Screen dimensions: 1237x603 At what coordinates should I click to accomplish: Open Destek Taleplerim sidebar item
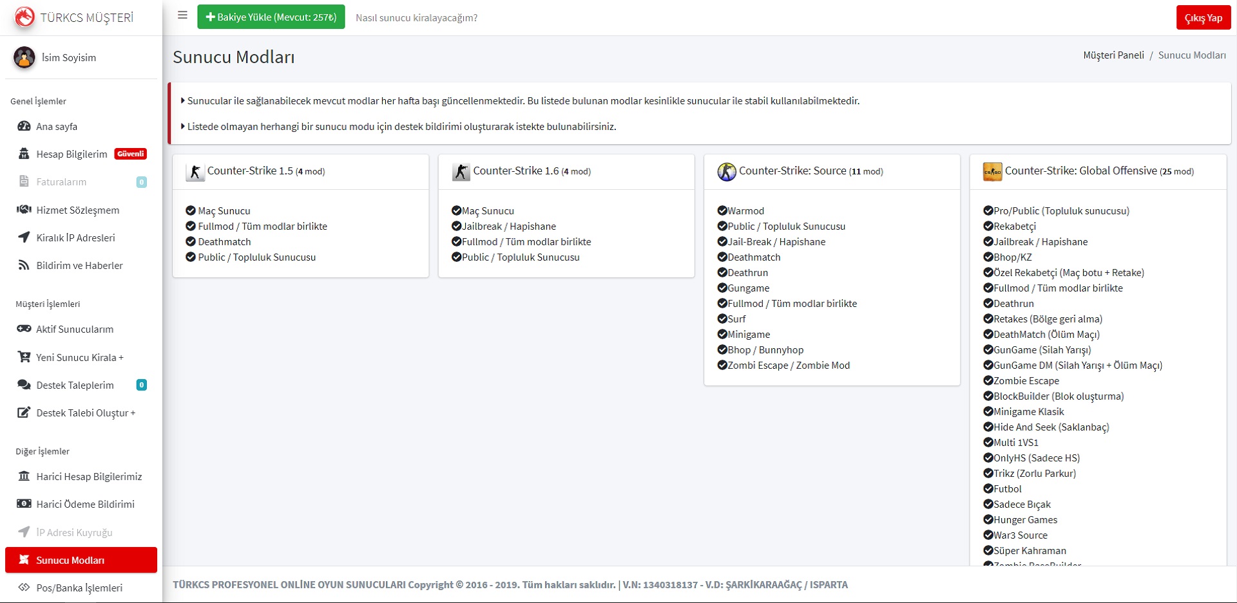click(75, 385)
